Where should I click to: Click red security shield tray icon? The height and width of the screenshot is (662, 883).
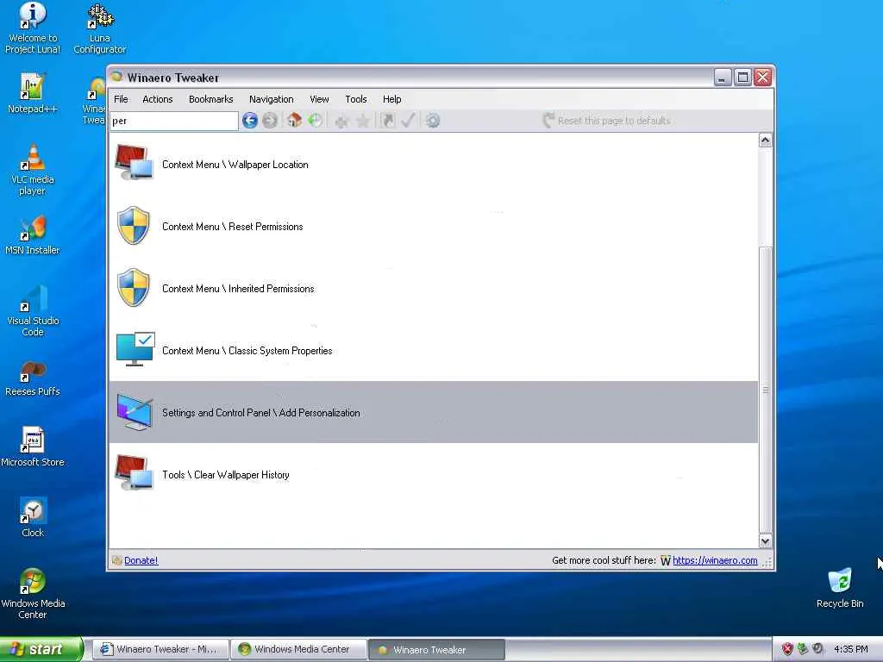tap(787, 649)
